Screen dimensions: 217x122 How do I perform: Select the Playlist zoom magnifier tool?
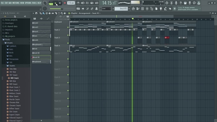coord(62,13)
